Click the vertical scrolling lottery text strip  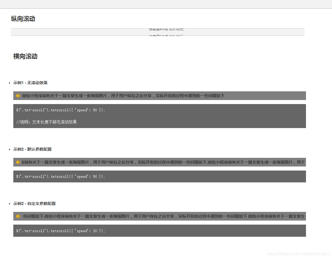point(158,32)
